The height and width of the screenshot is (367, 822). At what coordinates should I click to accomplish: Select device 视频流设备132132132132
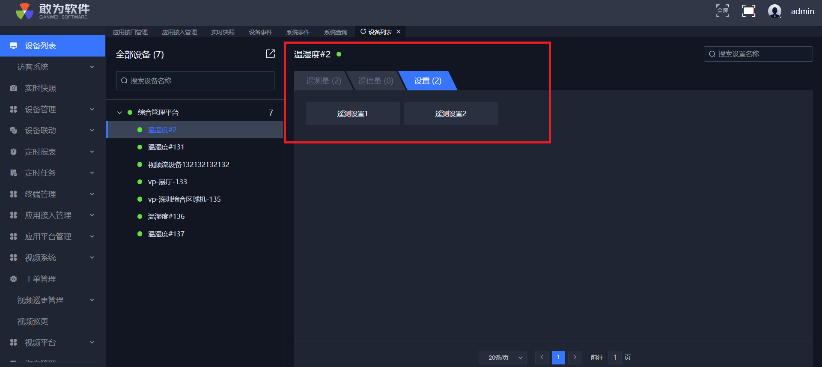pyautogui.click(x=189, y=164)
